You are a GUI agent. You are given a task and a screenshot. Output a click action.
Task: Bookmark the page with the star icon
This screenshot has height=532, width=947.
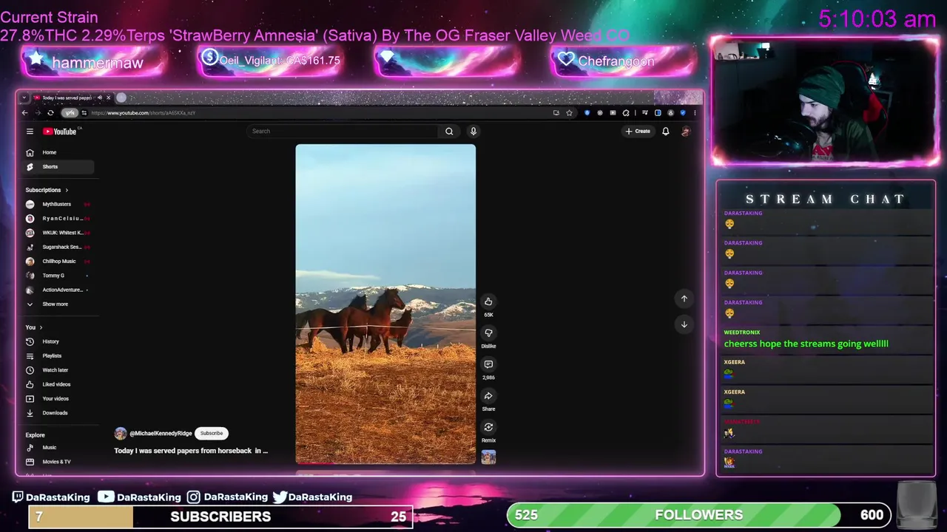coord(569,113)
